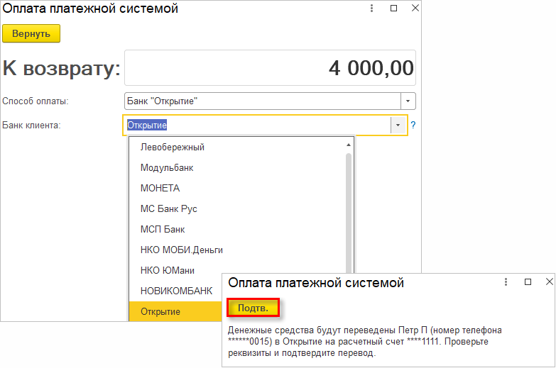The width and height of the screenshot is (556, 368).
Task: Open the three-dot menu of the main window
Action: [x=371, y=8]
